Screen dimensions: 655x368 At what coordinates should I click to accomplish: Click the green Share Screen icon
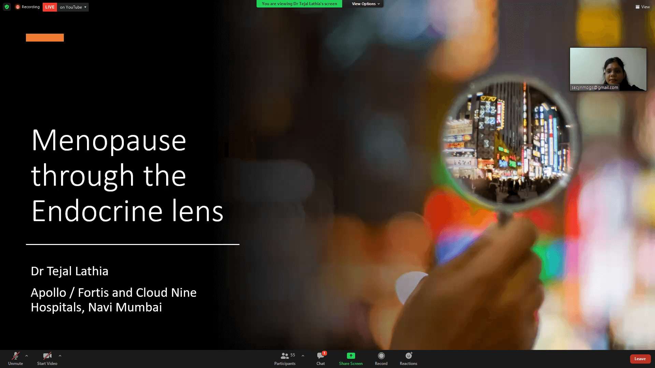351,356
